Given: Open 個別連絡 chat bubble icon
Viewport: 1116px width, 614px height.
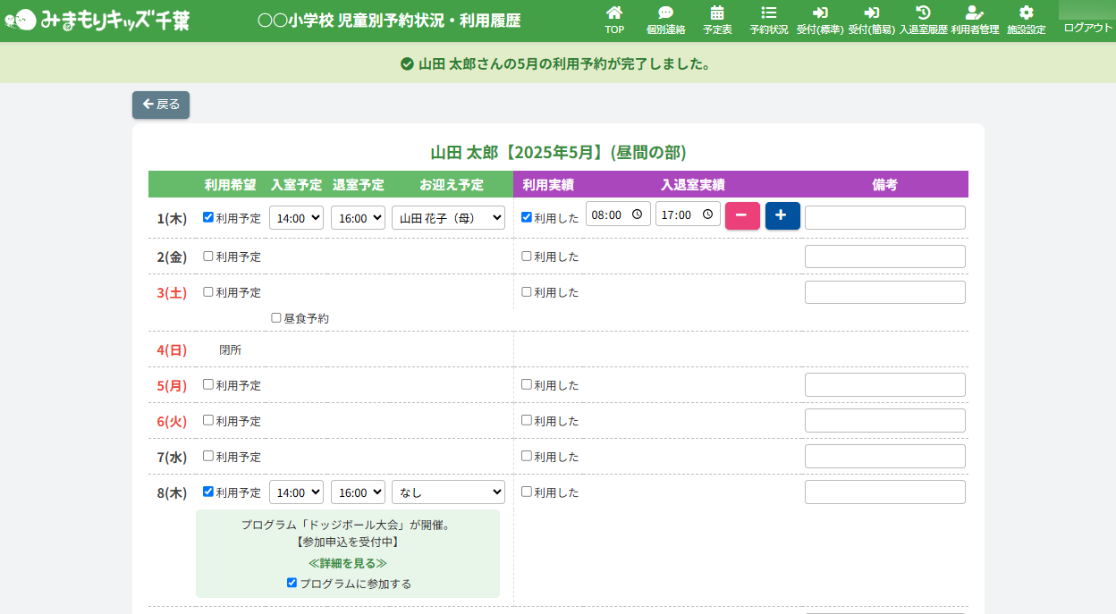Looking at the screenshot, I should [x=665, y=13].
